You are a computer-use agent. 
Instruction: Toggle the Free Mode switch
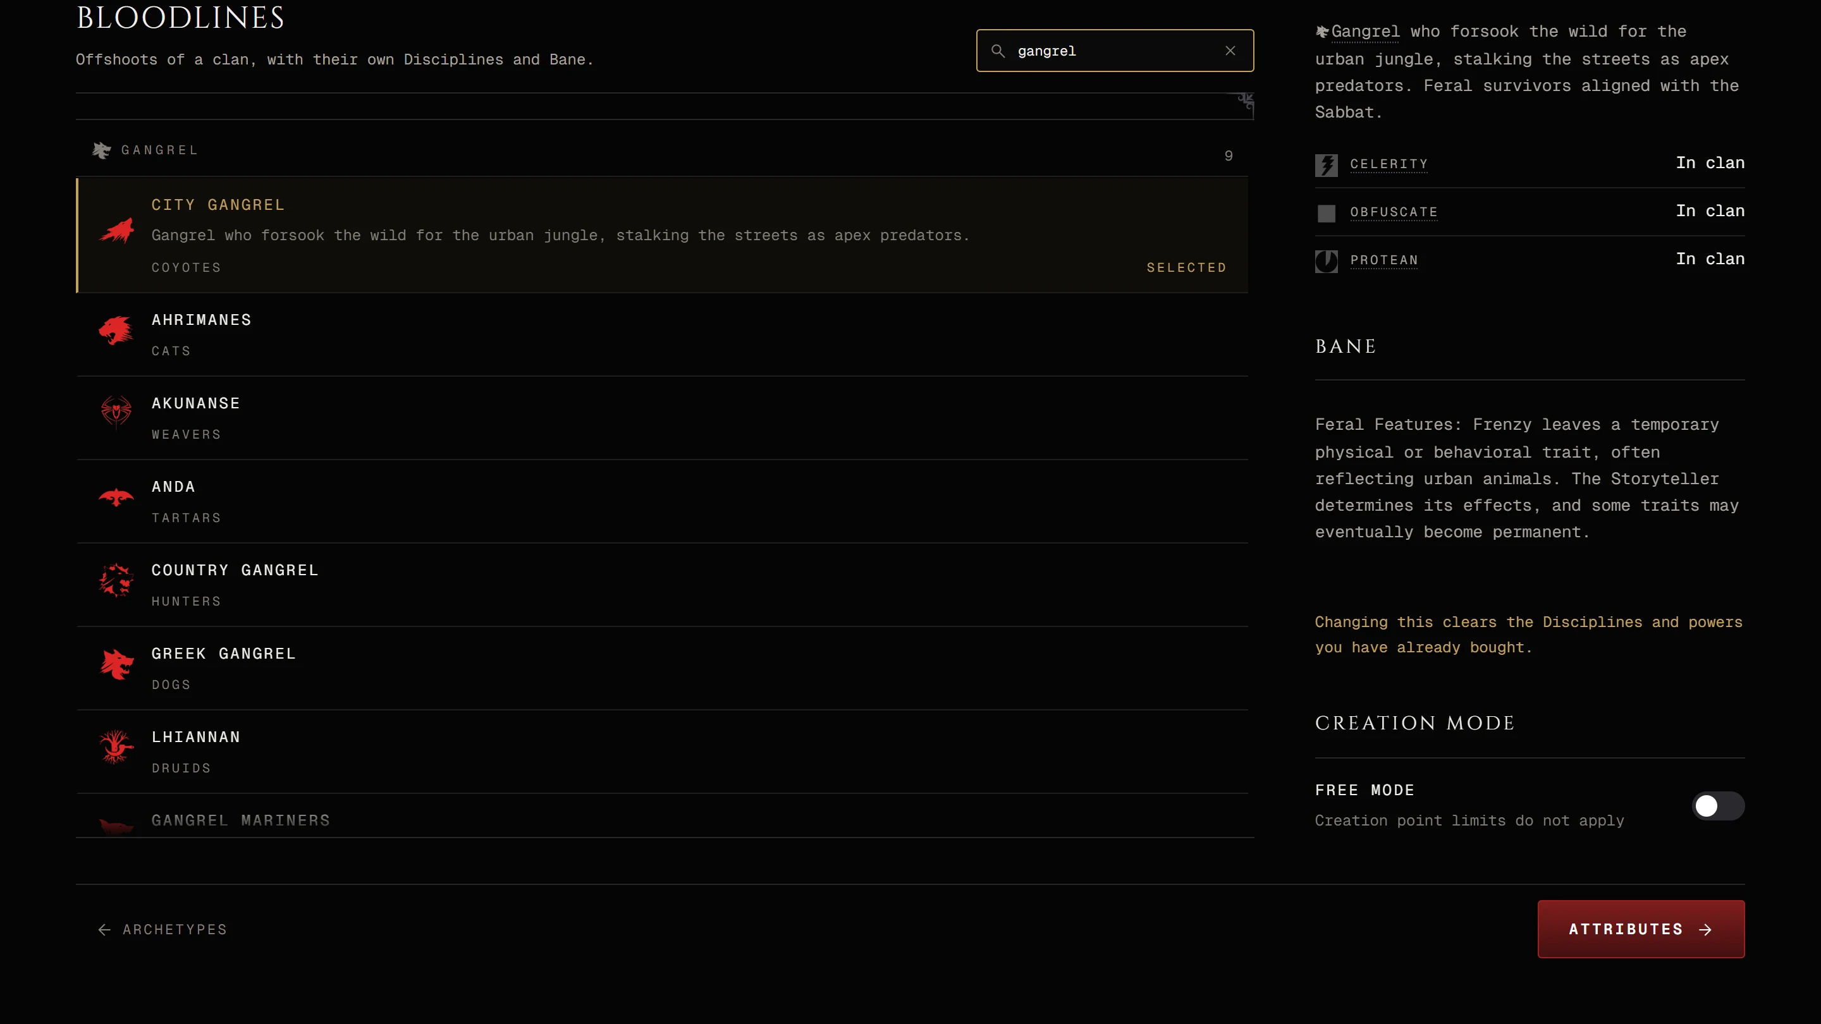click(x=1718, y=806)
